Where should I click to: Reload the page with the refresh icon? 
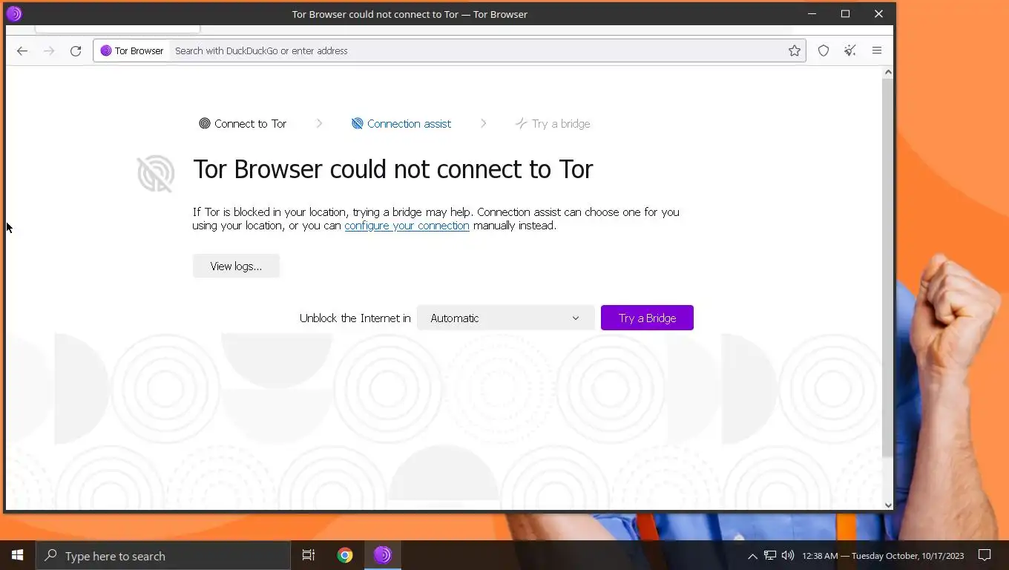76,50
